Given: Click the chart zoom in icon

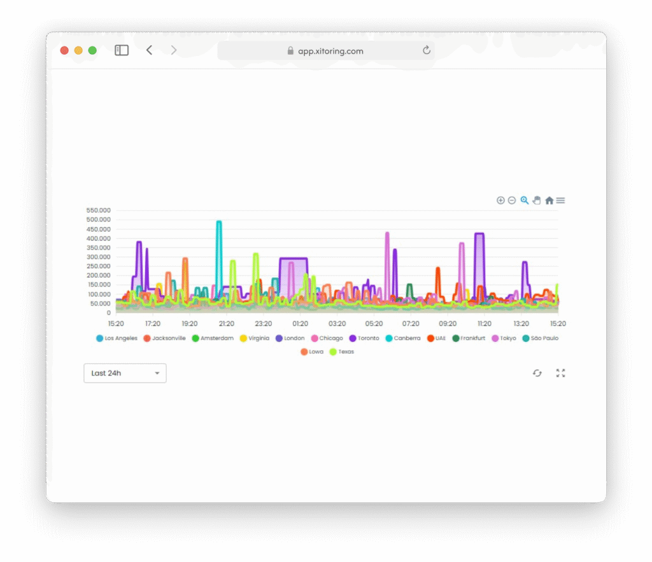Looking at the screenshot, I should pos(500,200).
